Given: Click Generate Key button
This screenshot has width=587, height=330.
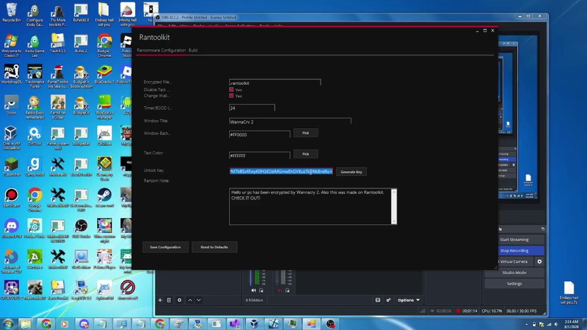Looking at the screenshot, I should 351,172.
